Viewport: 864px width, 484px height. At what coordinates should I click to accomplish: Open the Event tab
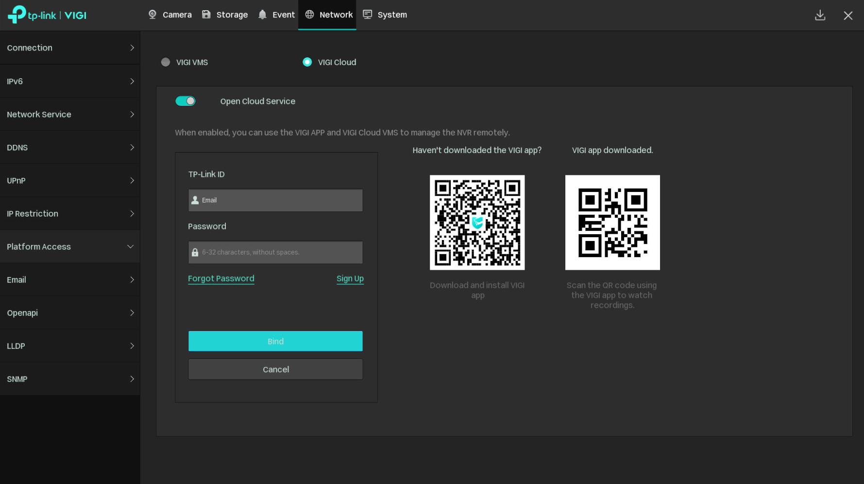276,15
